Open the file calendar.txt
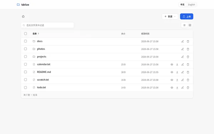 (44, 64)
